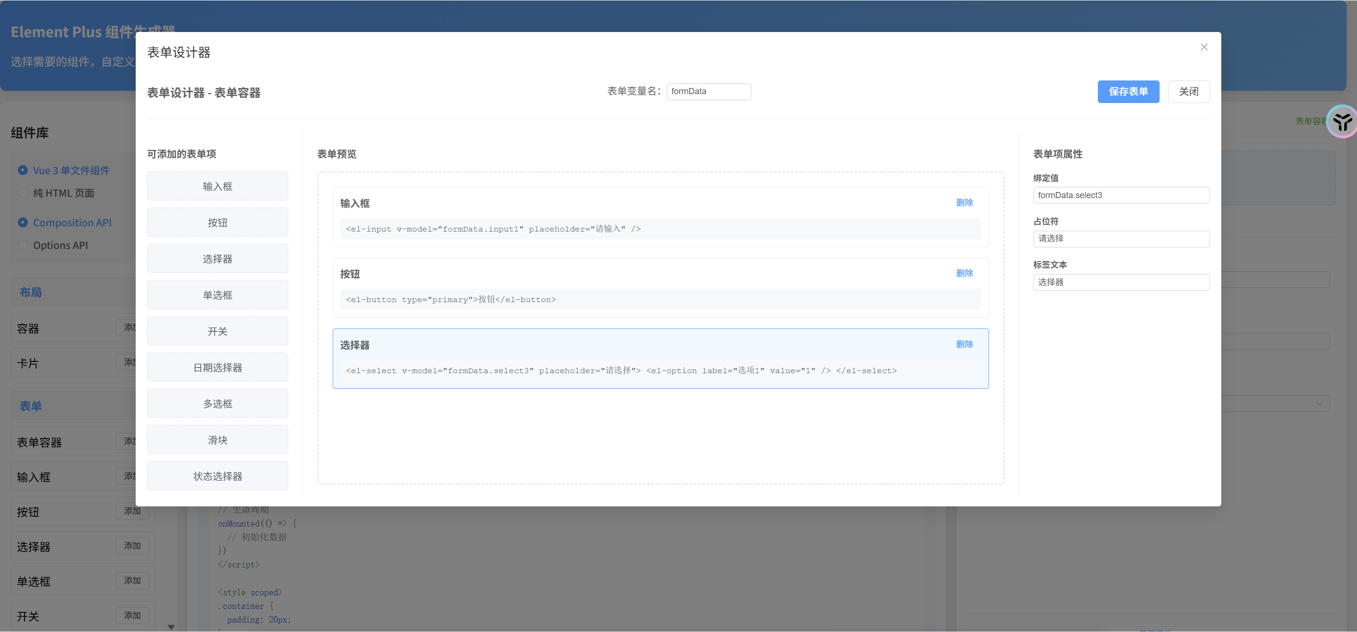Click the 表单设计器 dialog title

(x=179, y=52)
